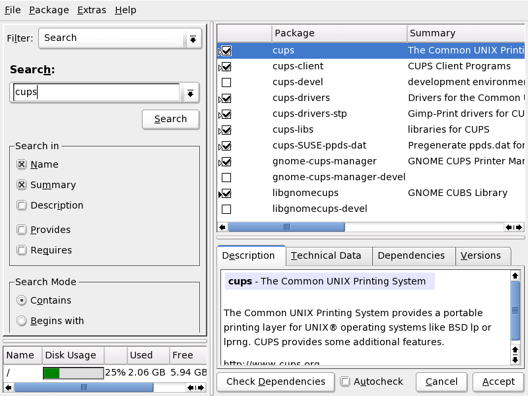Toggle the Autocheck checkbox
This screenshot has height=396, width=528.
(x=345, y=381)
